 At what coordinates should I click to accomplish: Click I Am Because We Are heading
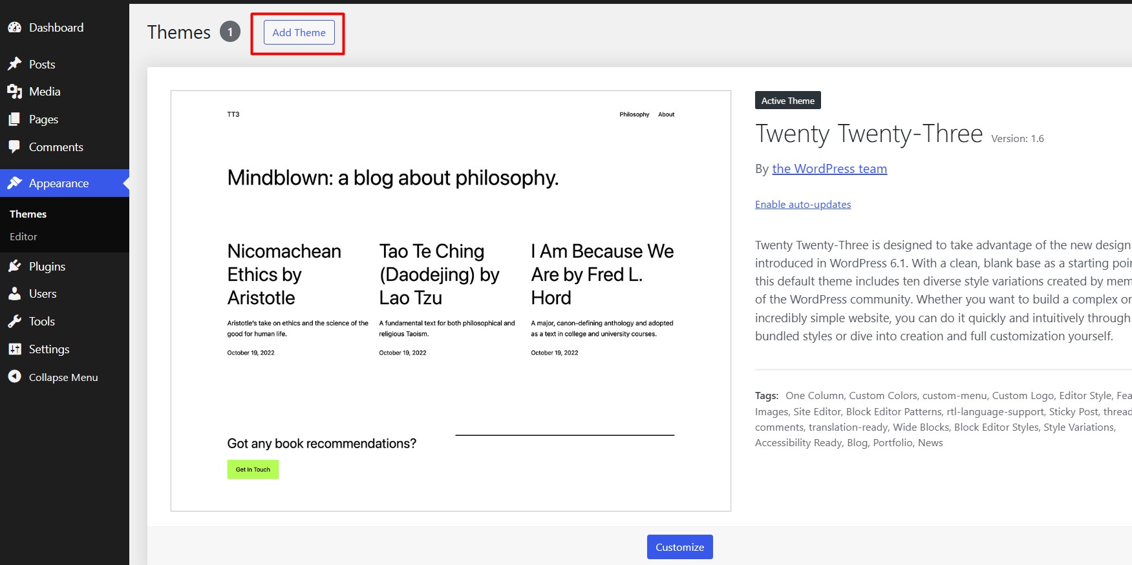click(x=603, y=274)
